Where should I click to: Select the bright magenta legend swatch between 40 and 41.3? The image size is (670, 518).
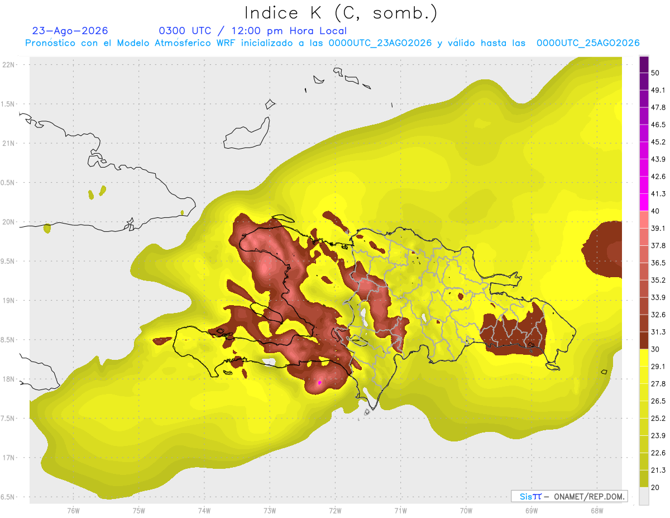644,202
